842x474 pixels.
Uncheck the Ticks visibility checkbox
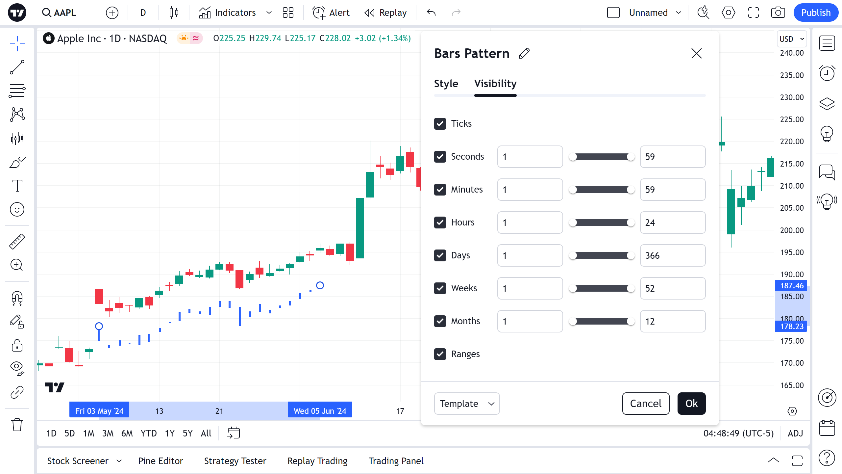pos(440,124)
